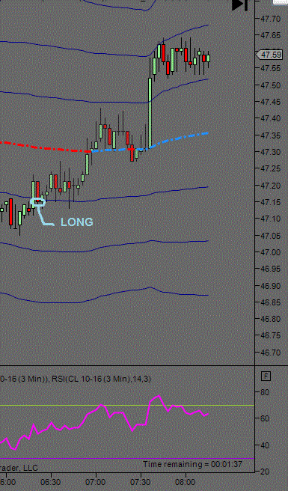Viewport: 288px width, 491px height.
Task: Click the 47.40 price axis label
Action: click(x=270, y=119)
